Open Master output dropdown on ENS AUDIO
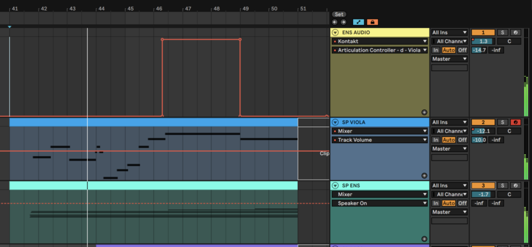The width and height of the screenshot is (532, 247). (449, 59)
